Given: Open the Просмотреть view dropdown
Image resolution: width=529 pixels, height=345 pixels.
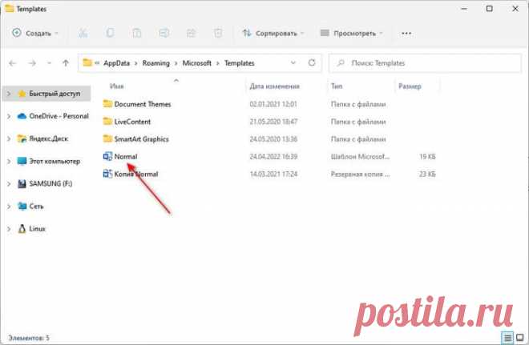Looking at the screenshot, I should [x=352, y=33].
